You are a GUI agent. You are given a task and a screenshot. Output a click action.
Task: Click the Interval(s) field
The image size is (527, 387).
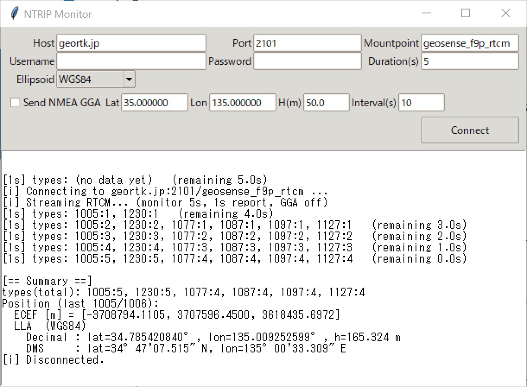click(x=421, y=103)
